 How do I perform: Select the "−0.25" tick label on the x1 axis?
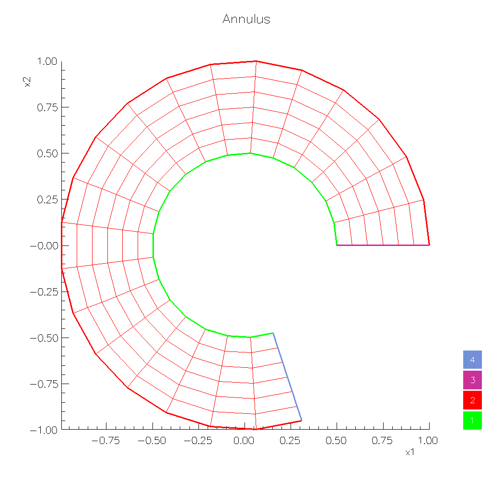click(198, 441)
